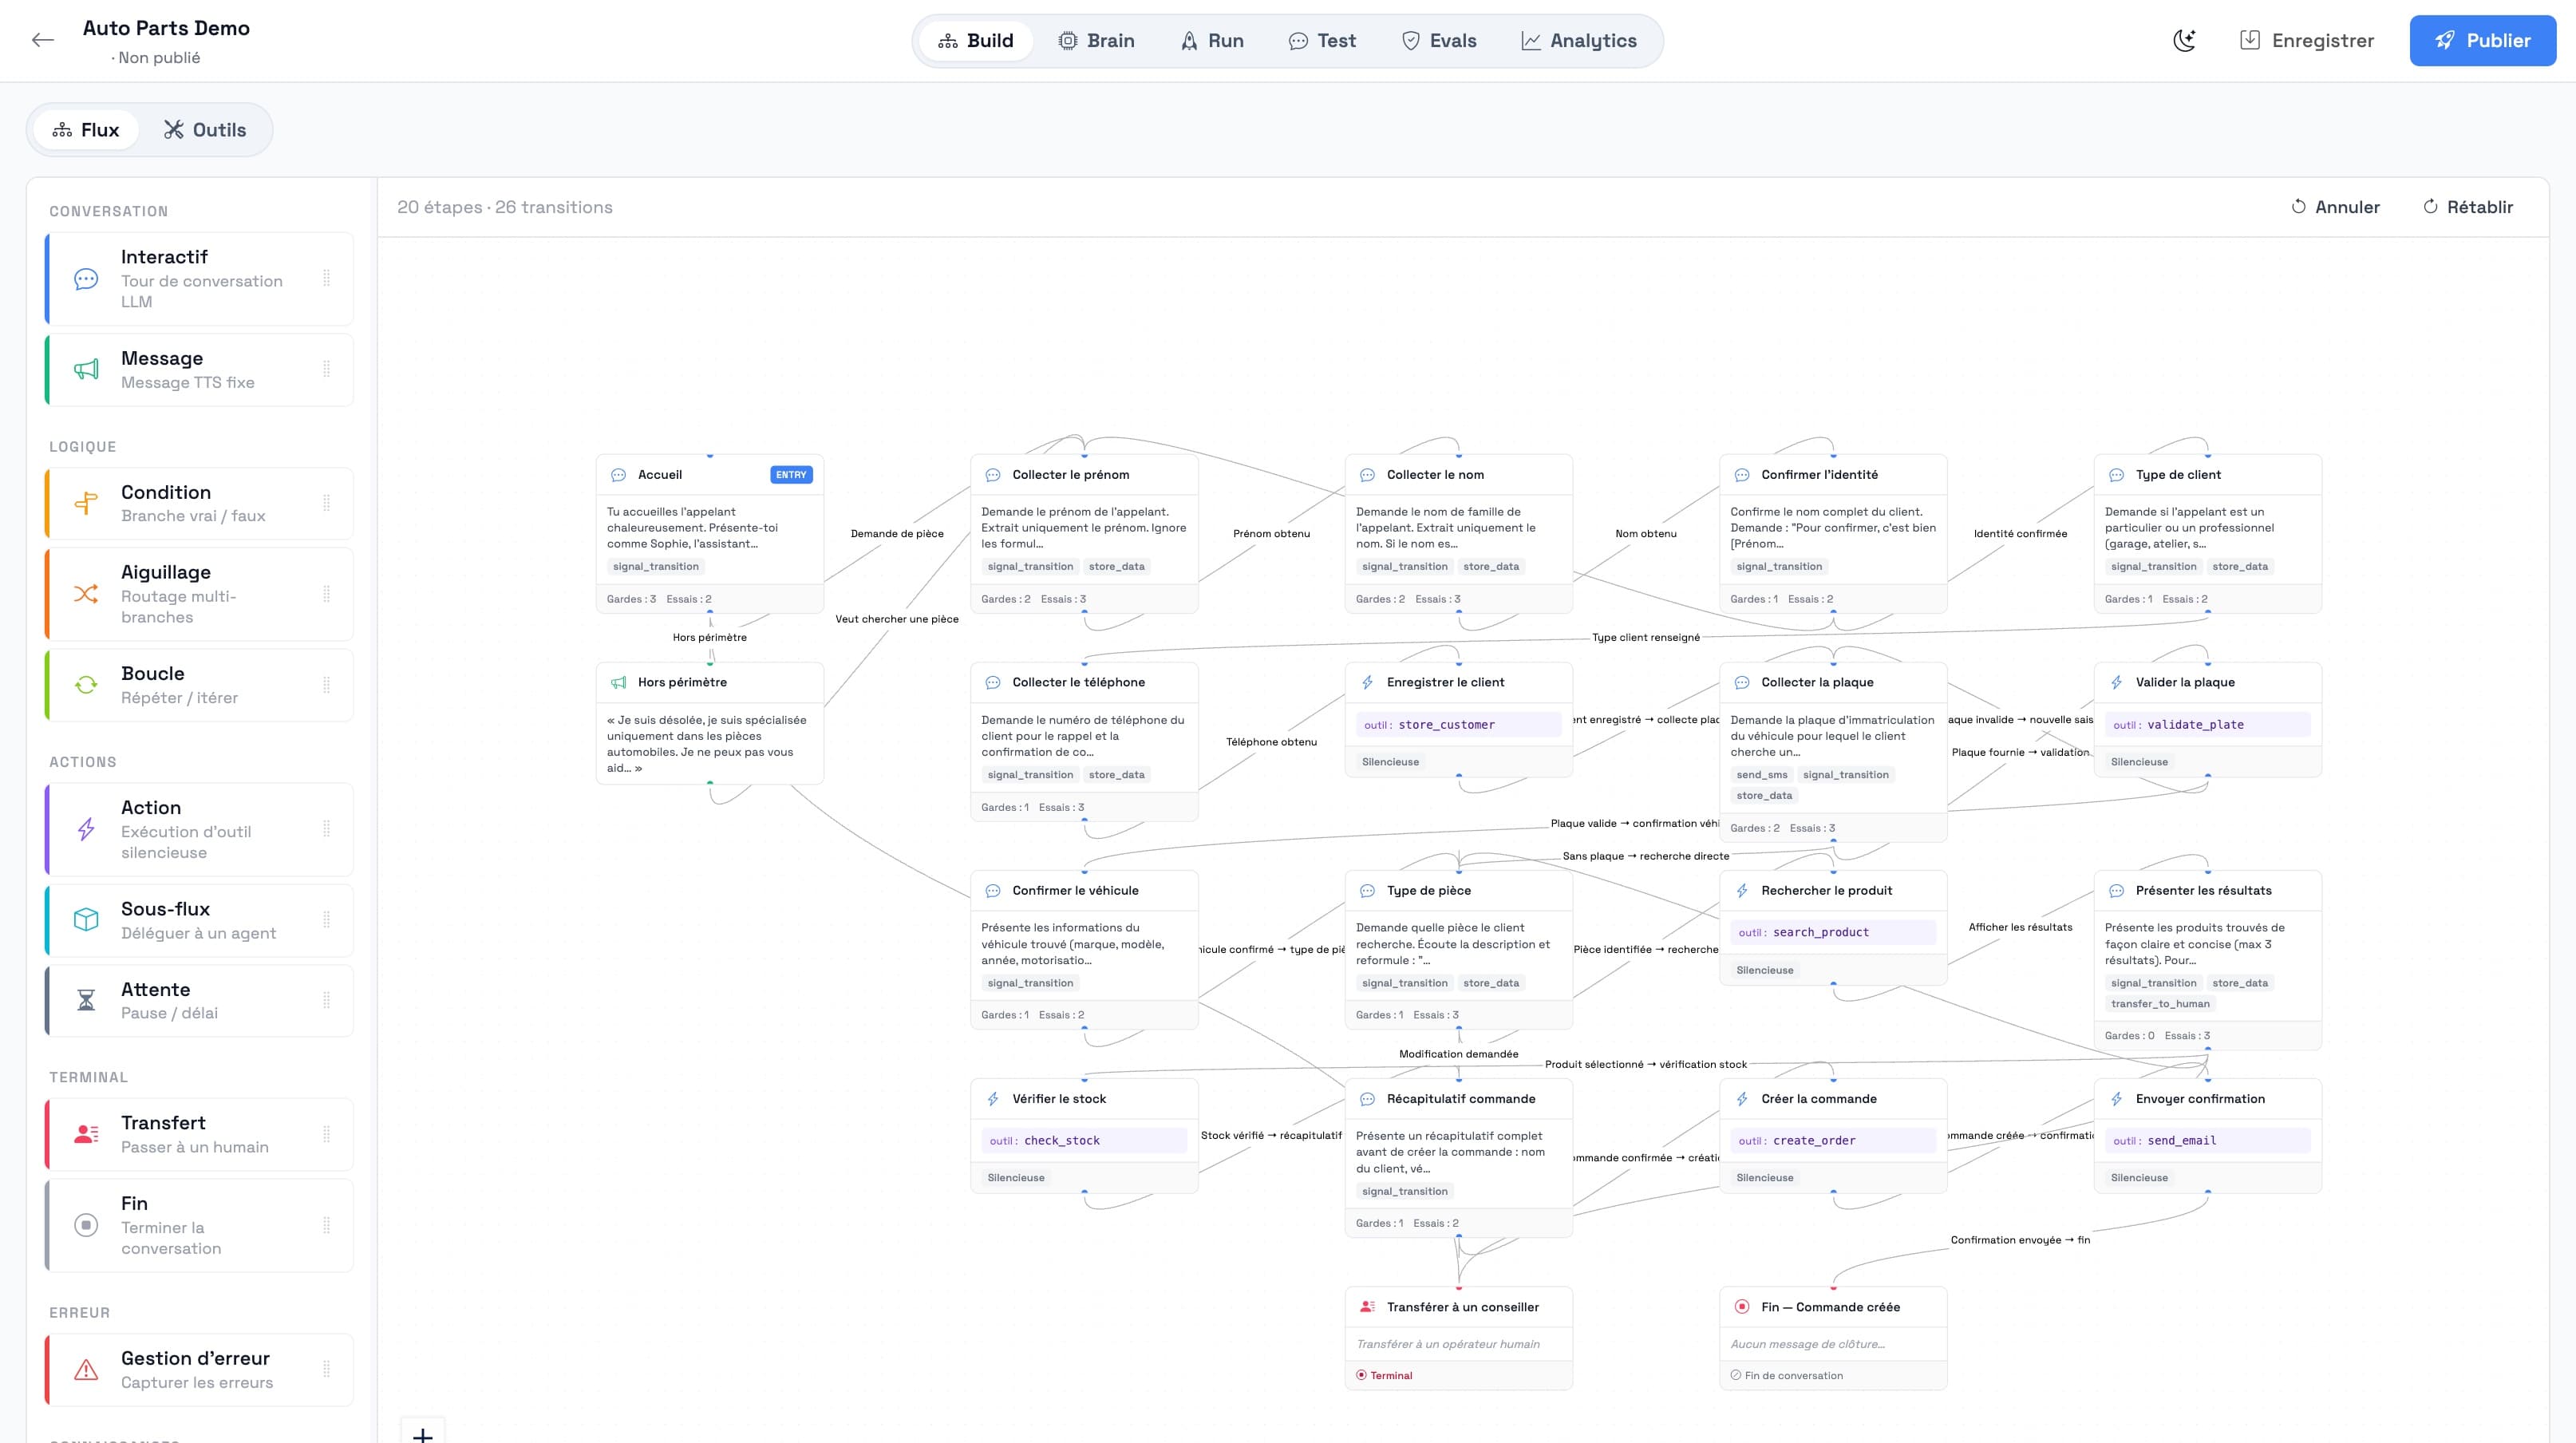2576x1443 pixels.
Task: Select the Condition signpost icon
Action: pyautogui.click(x=86, y=503)
